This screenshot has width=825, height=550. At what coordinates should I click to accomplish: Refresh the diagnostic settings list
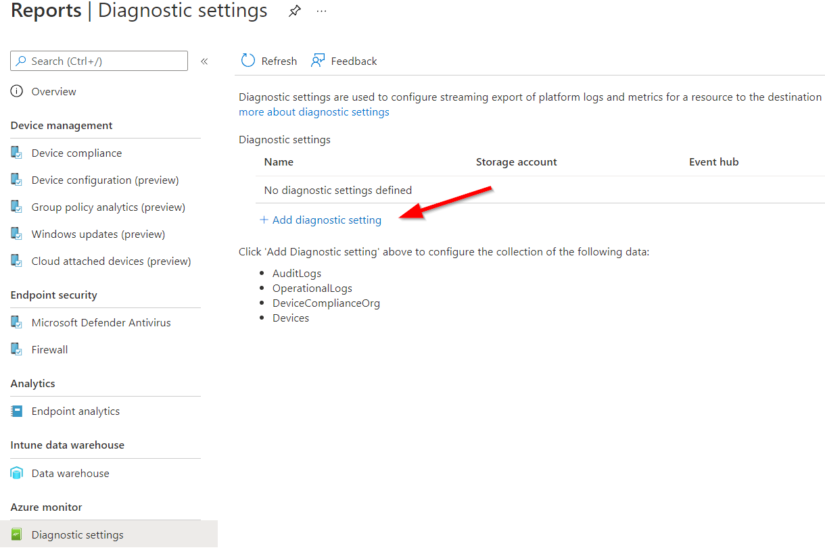click(268, 61)
